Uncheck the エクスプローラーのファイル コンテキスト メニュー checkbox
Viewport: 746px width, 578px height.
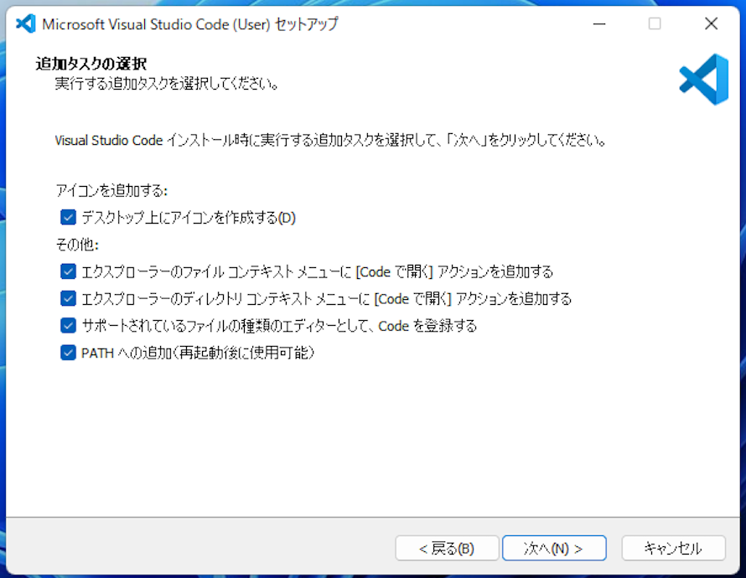tap(68, 271)
